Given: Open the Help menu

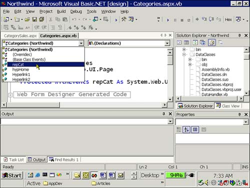Looking at the screenshot, I should tap(124, 12).
